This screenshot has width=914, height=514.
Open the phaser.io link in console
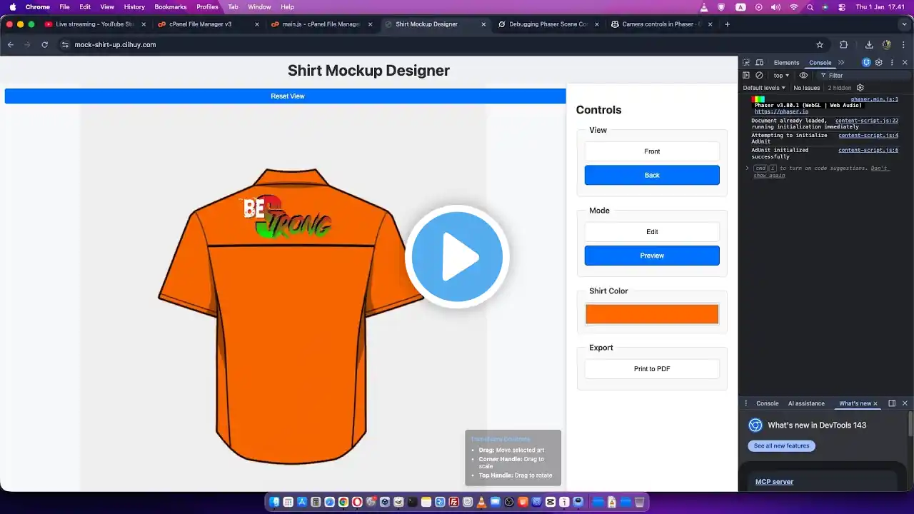pos(781,112)
